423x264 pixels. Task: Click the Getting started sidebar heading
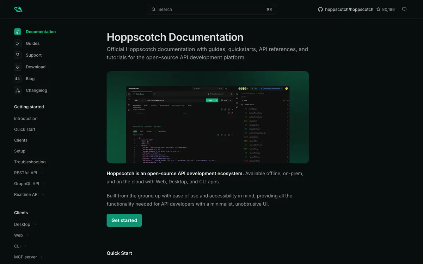click(x=29, y=107)
